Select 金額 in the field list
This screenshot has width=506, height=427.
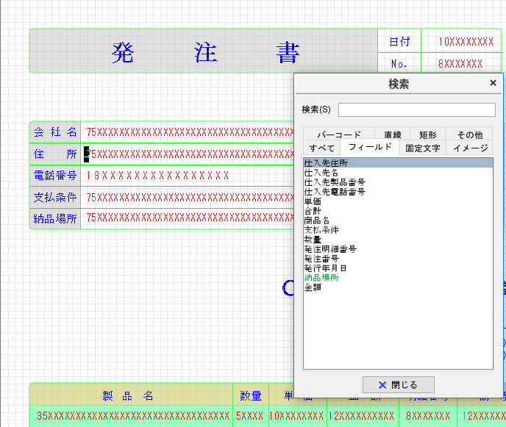point(398,287)
